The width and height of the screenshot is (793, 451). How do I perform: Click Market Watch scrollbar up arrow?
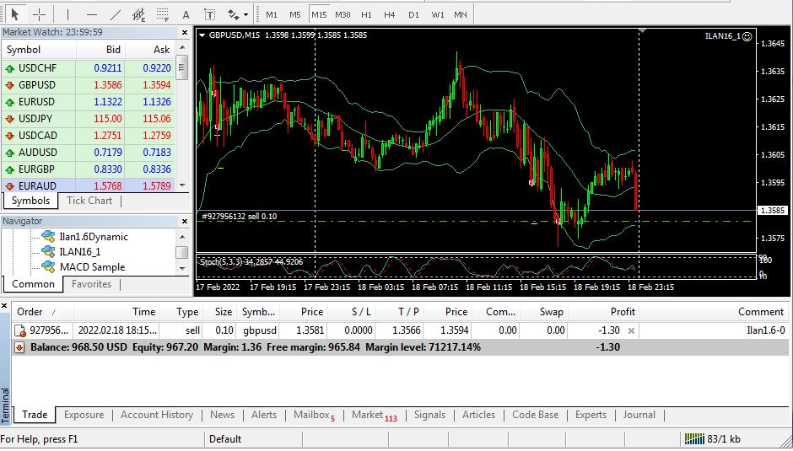[182, 48]
